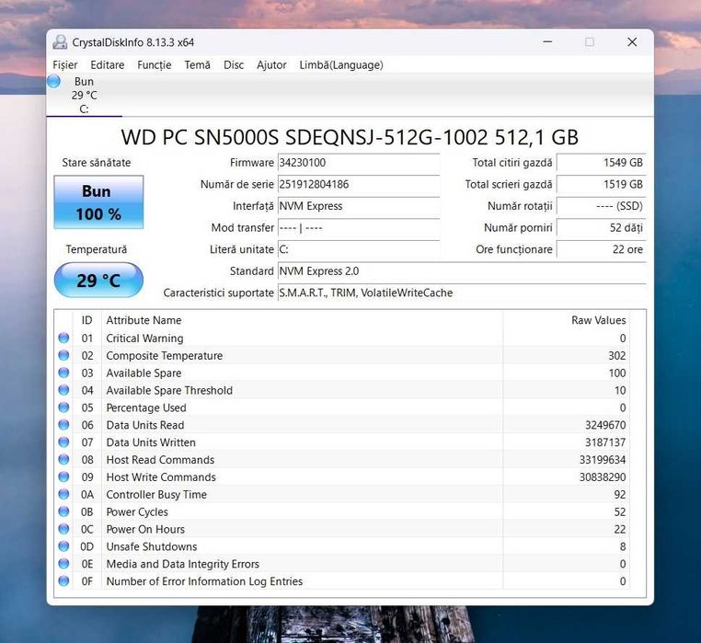
Task: Click Ore funcționare value 22 ore
Action: click(602, 249)
